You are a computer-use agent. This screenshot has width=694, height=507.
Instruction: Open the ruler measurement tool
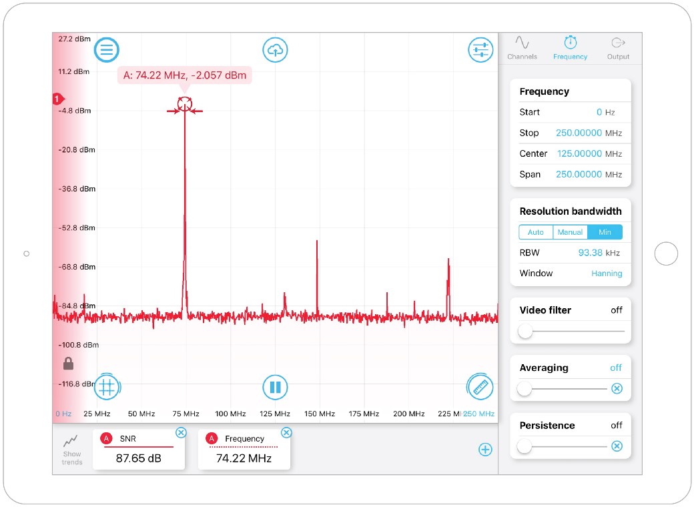(480, 386)
